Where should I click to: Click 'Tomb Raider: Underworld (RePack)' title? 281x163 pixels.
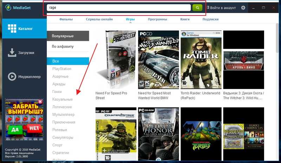[x=200, y=95]
